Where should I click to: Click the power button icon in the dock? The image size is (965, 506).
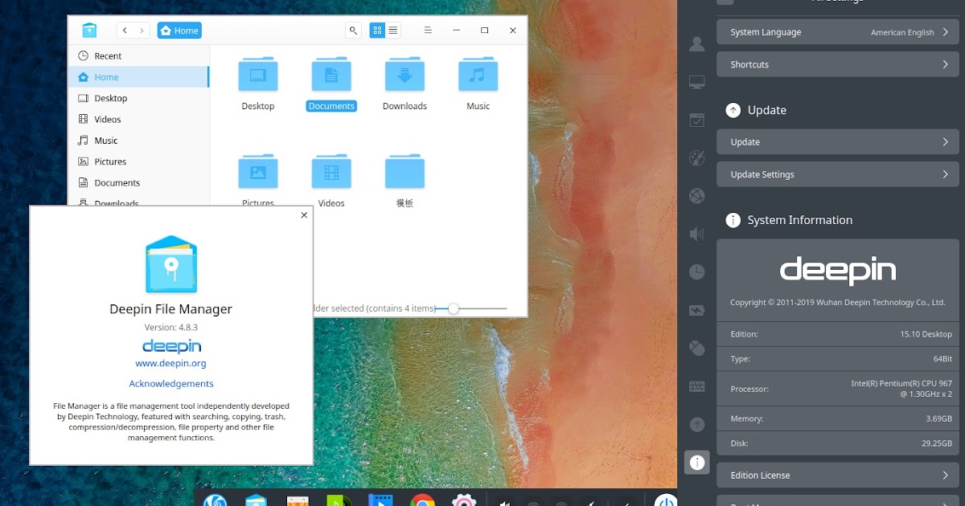click(x=665, y=500)
